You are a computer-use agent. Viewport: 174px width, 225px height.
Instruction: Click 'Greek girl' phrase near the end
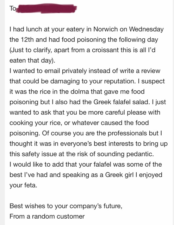(119, 175)
